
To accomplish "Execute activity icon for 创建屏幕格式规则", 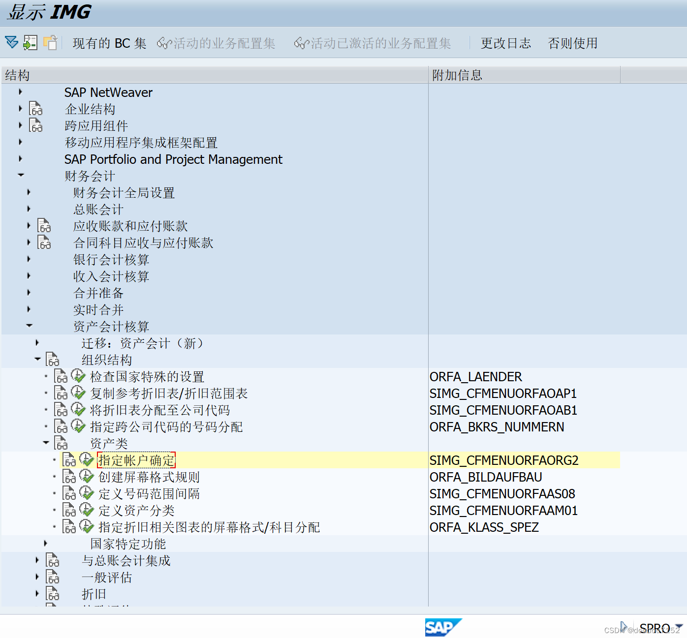I will [x=87, y=476].
